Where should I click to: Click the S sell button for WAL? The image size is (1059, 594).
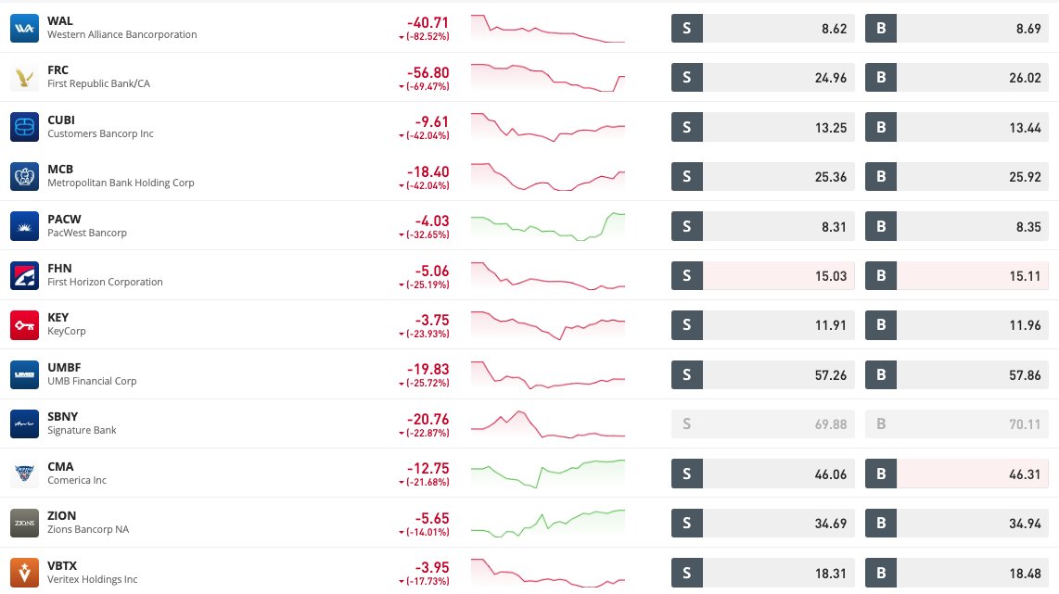click(x=687, y=29)
